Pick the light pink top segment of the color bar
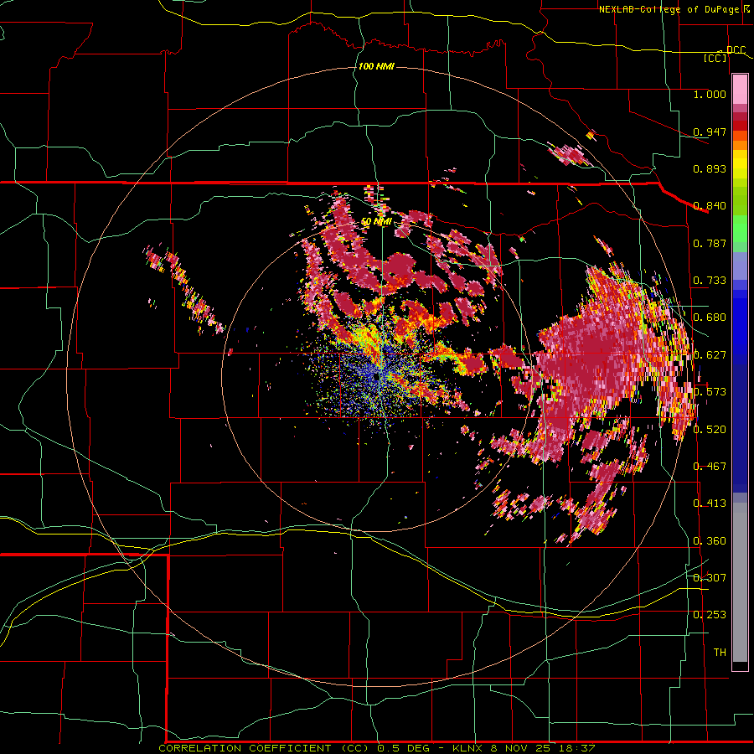This screenshot has height=754, width=754. (740, 89)
